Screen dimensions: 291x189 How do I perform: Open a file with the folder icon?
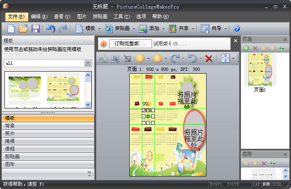pyautogui.click(x=23, y=29)
